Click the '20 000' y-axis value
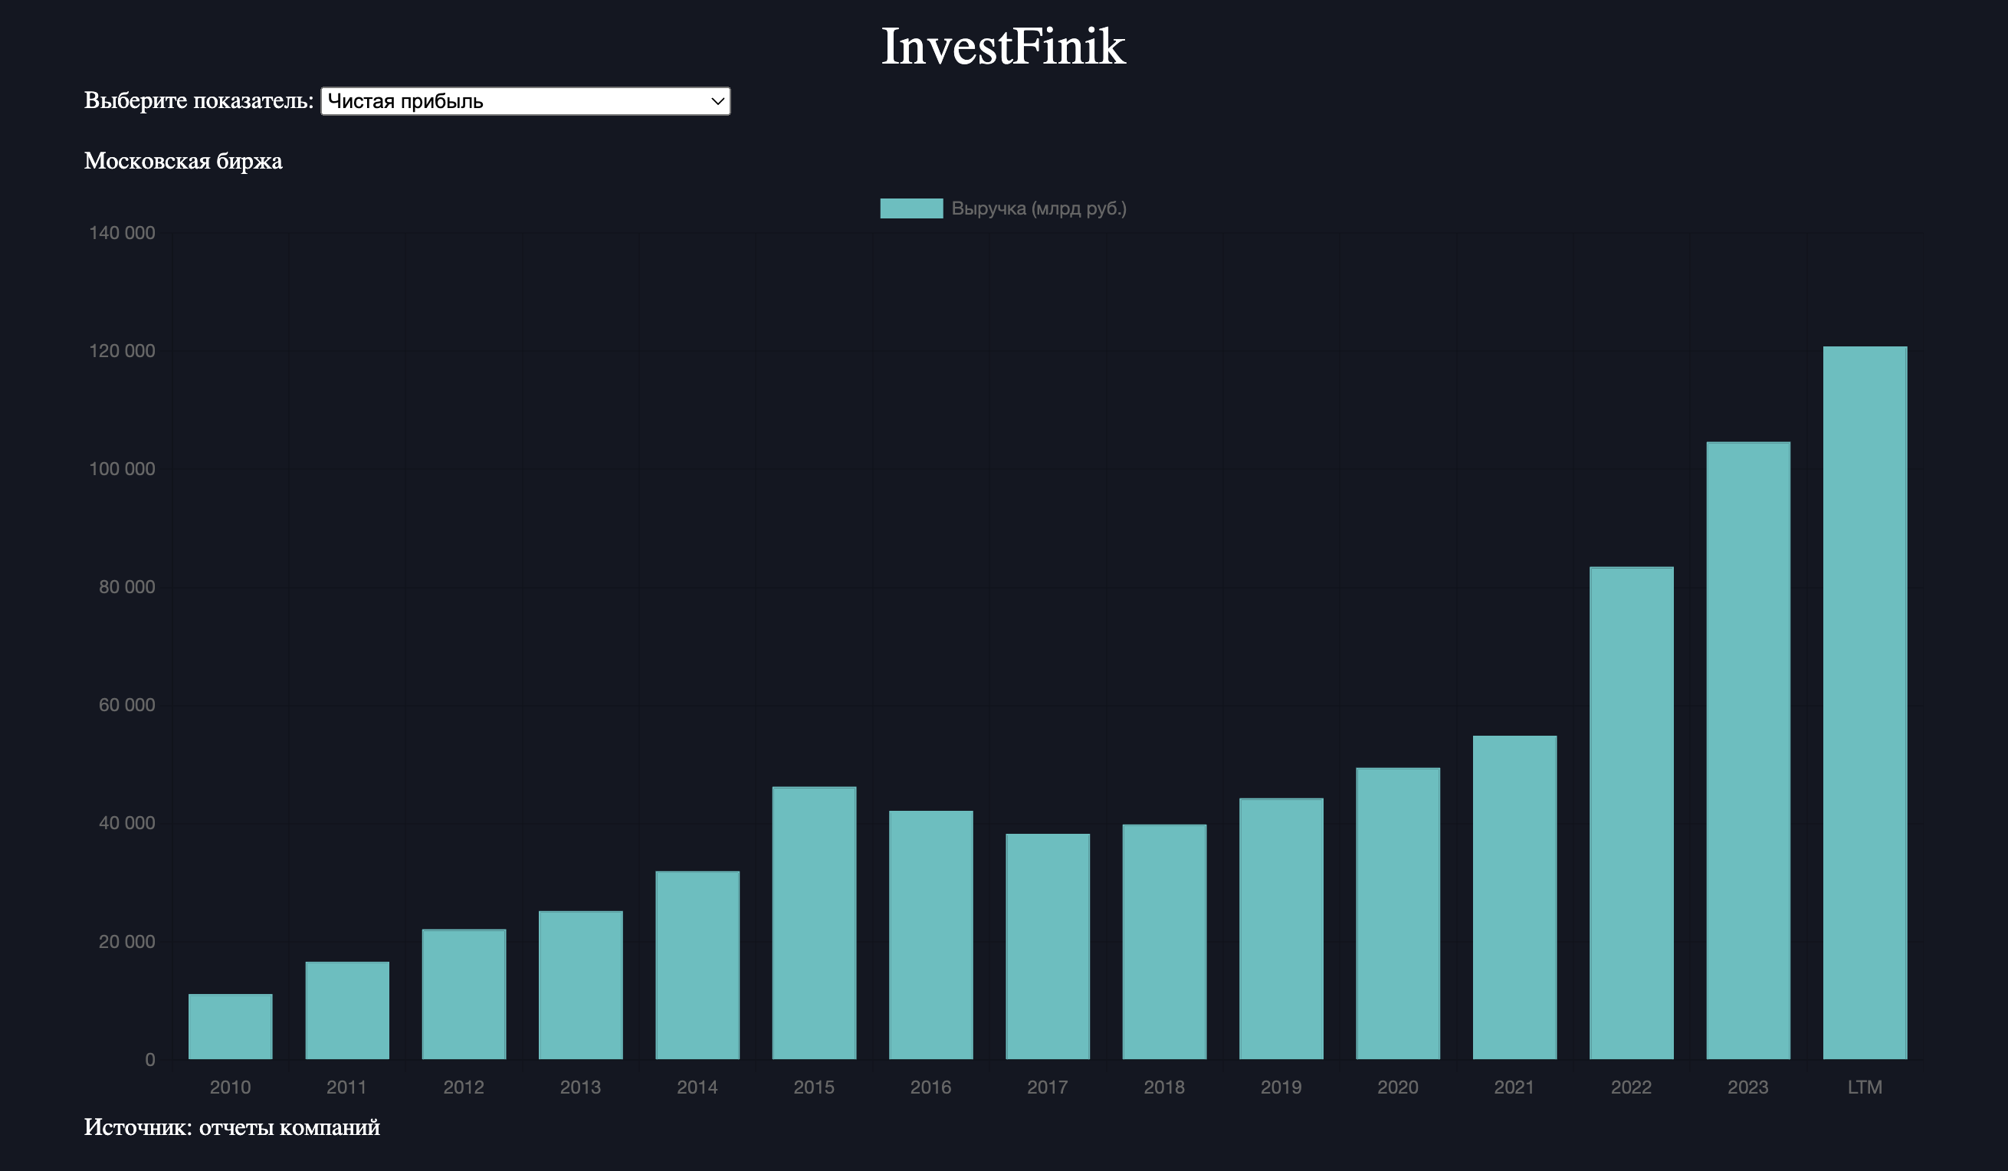 [126, 942]
